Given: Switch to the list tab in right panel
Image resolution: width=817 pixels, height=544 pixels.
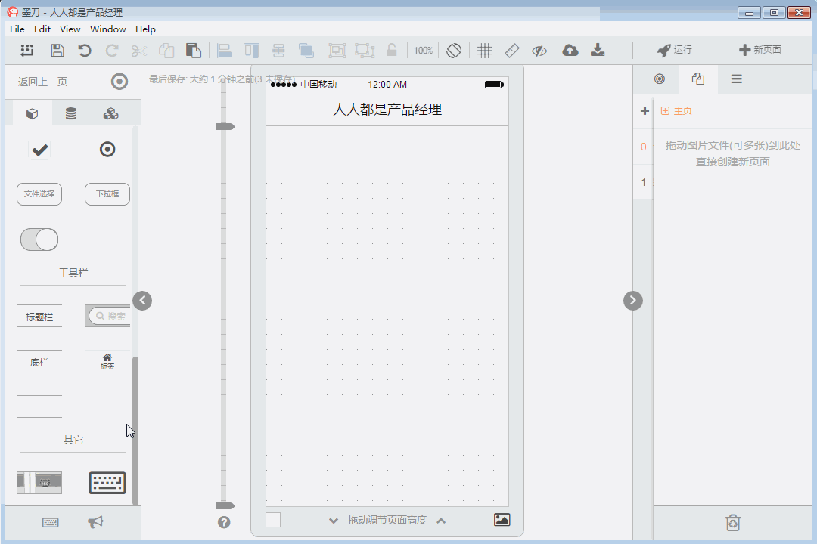Looking at the screenshot, I should 736,79.
